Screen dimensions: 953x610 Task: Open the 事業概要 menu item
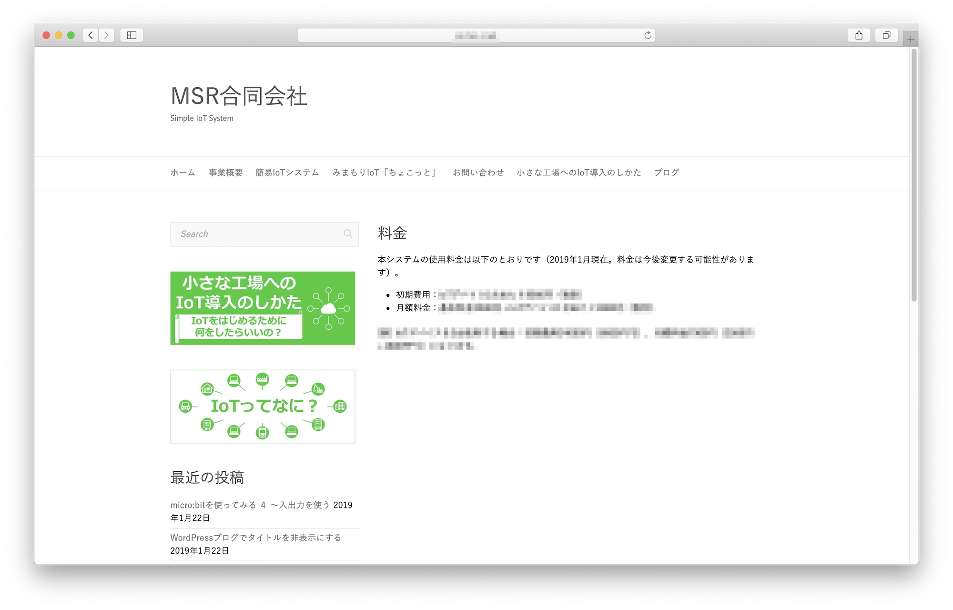click(x=225, y=173)
